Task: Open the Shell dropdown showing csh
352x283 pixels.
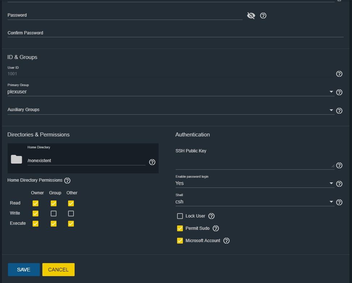Action: tap(253, 202)
